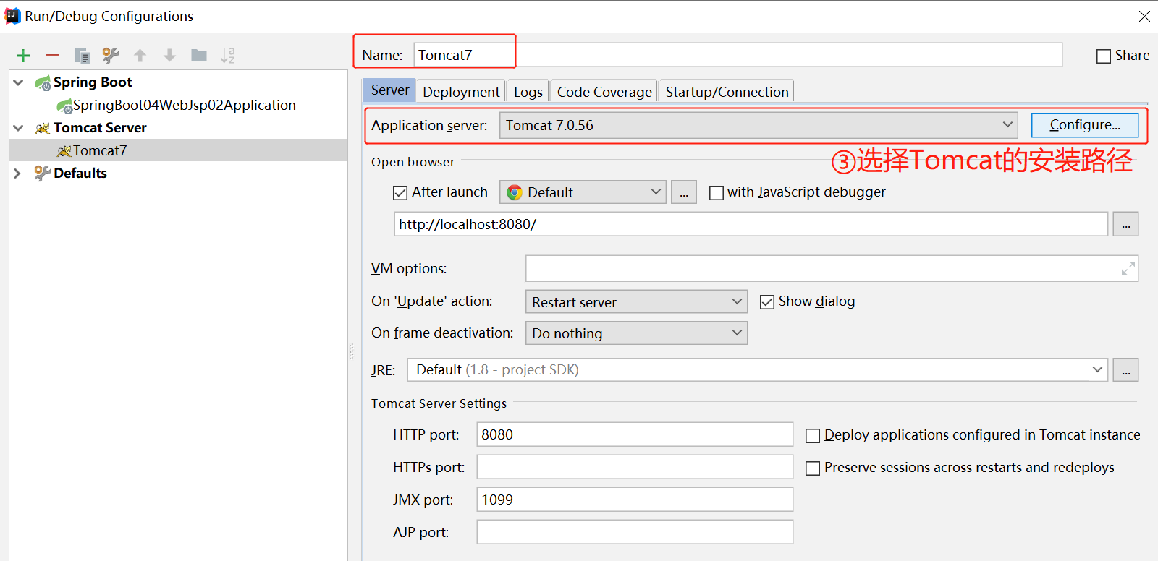Open Application server dropdown

(x=758, y=125)
